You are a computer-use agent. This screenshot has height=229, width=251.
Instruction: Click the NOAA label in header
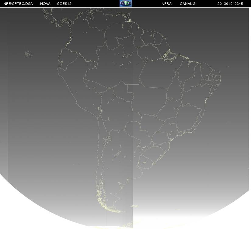[x=45, y=4]
